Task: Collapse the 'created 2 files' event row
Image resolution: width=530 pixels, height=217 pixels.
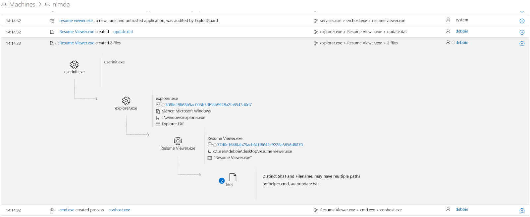Action: tap(522, 44)
